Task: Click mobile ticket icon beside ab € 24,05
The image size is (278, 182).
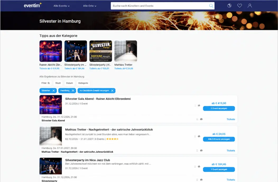Action: [x=195, y=136]
